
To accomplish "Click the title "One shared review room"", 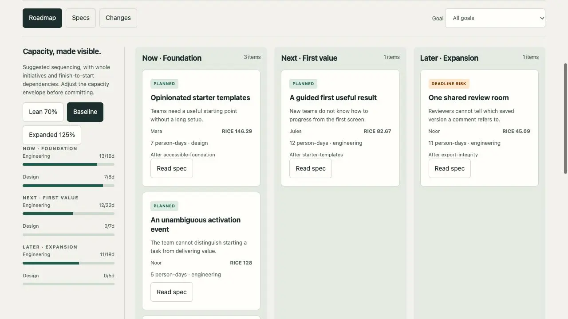I will (x=468, y=97).
